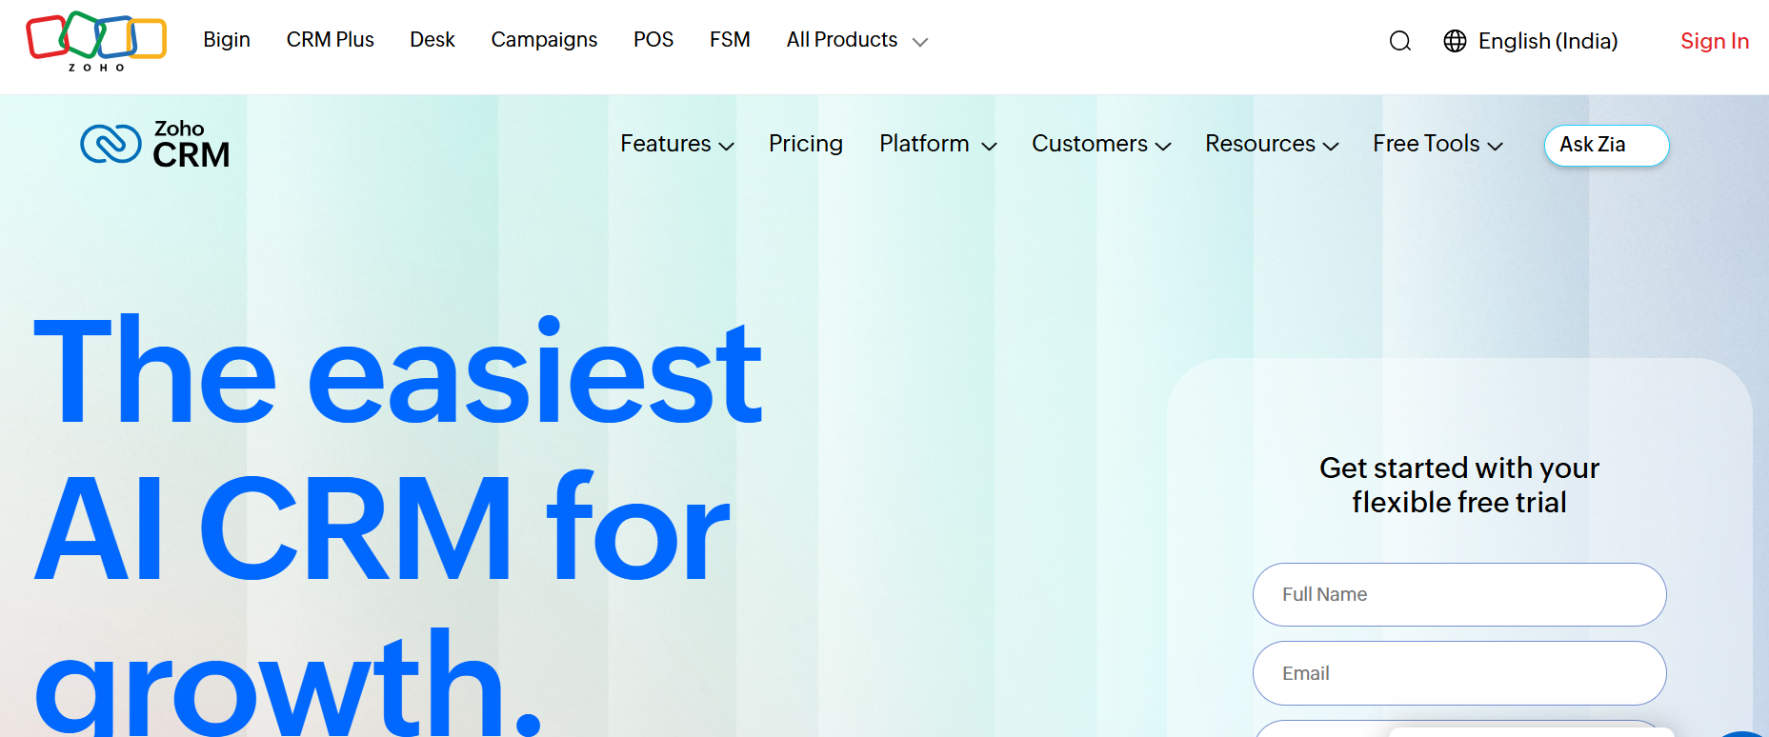This screenshot has height=737, width=1769.
Task: Expand the All Products dropdown
Action: point(856,40)
